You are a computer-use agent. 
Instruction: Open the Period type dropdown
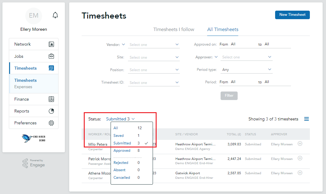pos(246,69)
